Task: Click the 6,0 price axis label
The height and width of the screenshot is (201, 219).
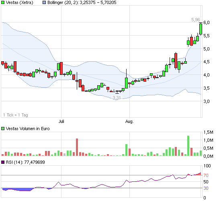Action: (x=207, y=22)
